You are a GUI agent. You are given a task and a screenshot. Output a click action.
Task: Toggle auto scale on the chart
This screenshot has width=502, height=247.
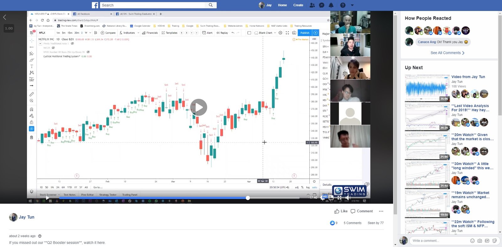(x=314, y=188)
